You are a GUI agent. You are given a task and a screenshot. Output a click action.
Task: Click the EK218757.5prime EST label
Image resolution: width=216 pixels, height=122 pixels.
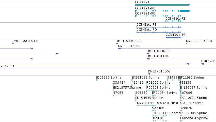click(x=127, y=88)
